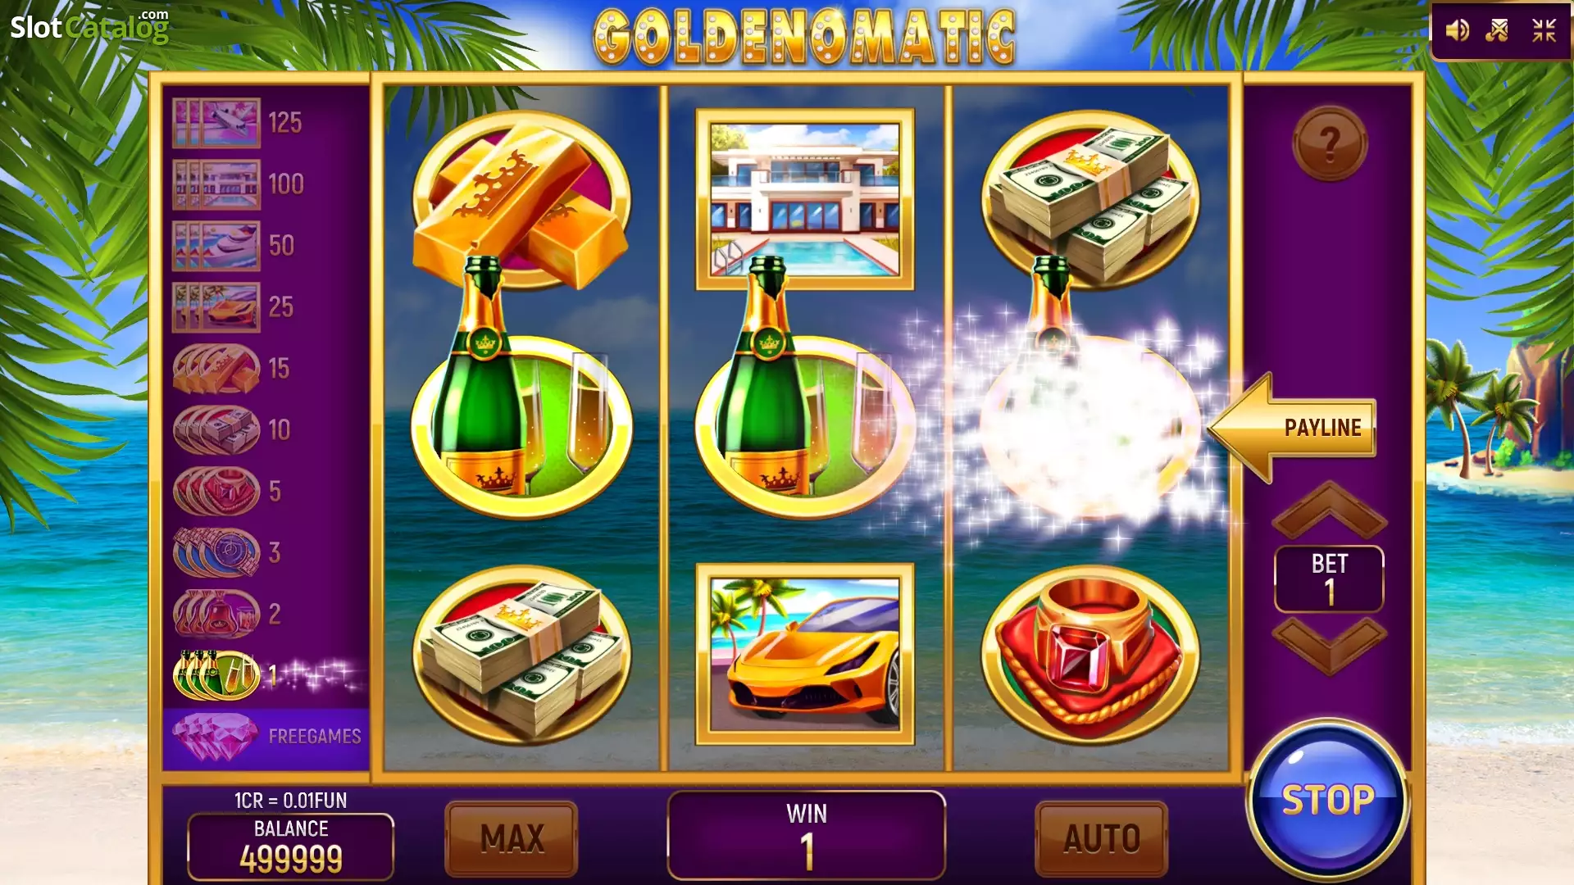The width and height of the screenshot is (1574, 885).
Task: Exit fullscreen with the collapse arrows icon
Action: [1544, 31]
